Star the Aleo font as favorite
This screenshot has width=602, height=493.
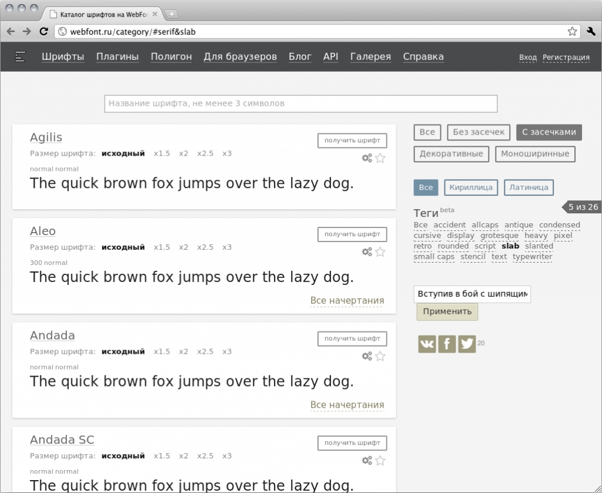[x=380, y=252]
